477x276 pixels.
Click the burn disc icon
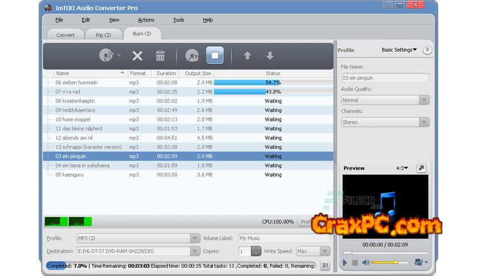pyautogui.click(x=192, y=55)
